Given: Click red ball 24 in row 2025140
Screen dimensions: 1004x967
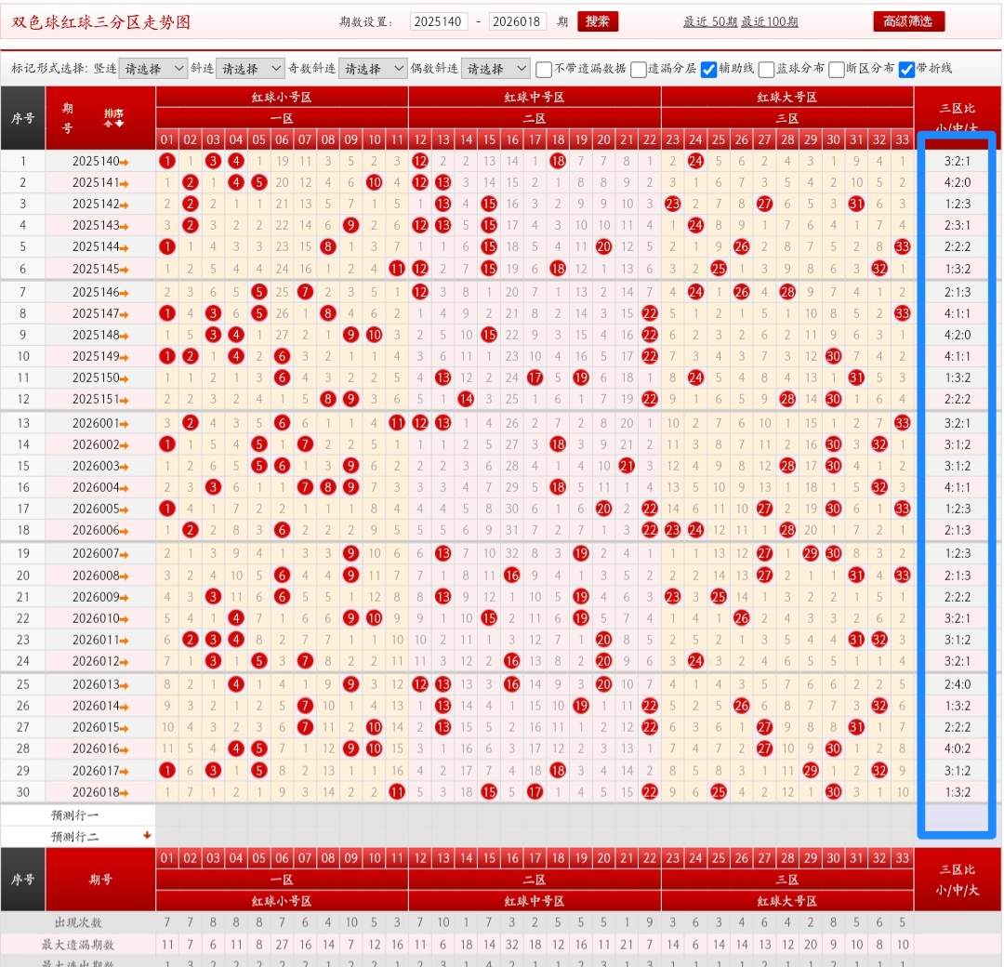Looking at the screenshot, I should click(695, 161).
